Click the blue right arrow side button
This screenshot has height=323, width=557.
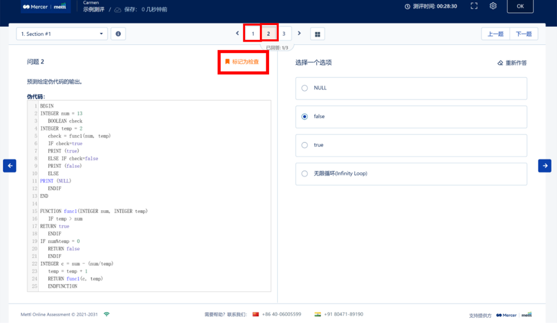point(544,166)
